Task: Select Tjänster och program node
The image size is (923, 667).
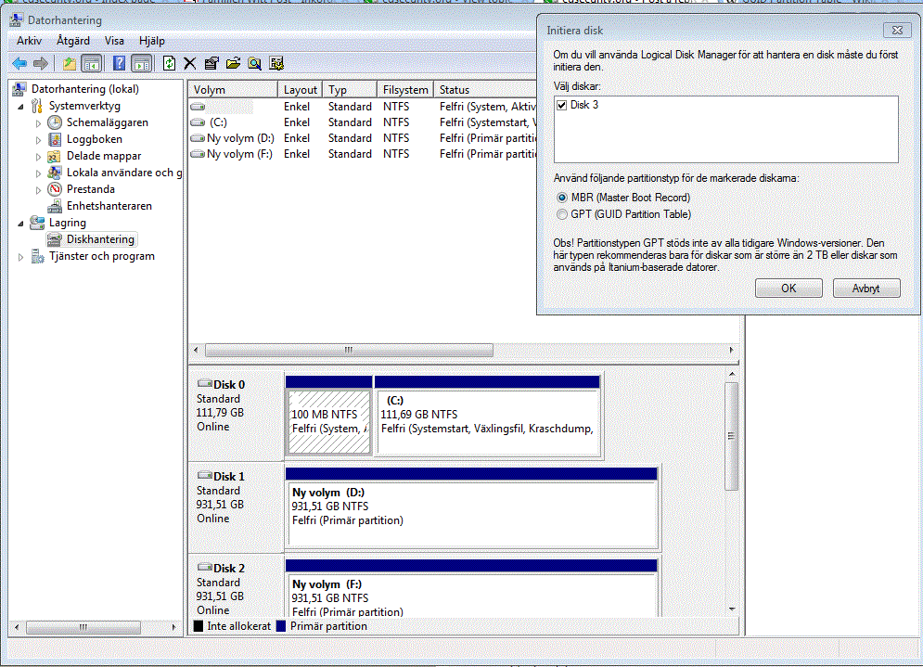Action: point(102,256)
